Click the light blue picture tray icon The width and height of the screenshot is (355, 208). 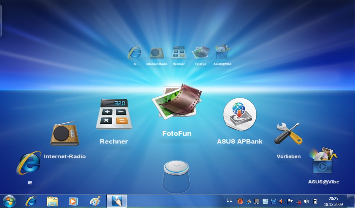(x=265, y=201)
